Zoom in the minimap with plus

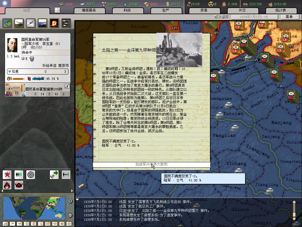(x=70, y=201)
